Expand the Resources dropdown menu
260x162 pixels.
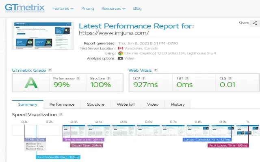pyautogui.click(x=113, y=9)
